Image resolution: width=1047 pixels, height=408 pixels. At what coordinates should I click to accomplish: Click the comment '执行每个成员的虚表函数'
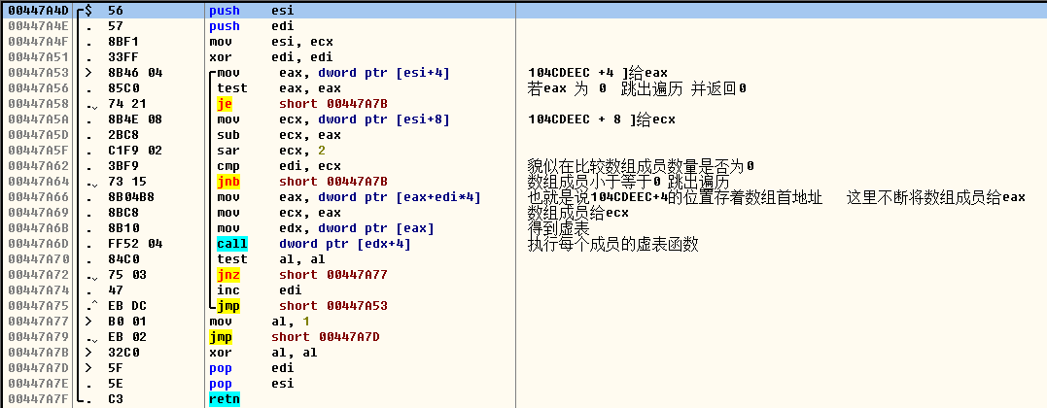click(x=613, y=244)
